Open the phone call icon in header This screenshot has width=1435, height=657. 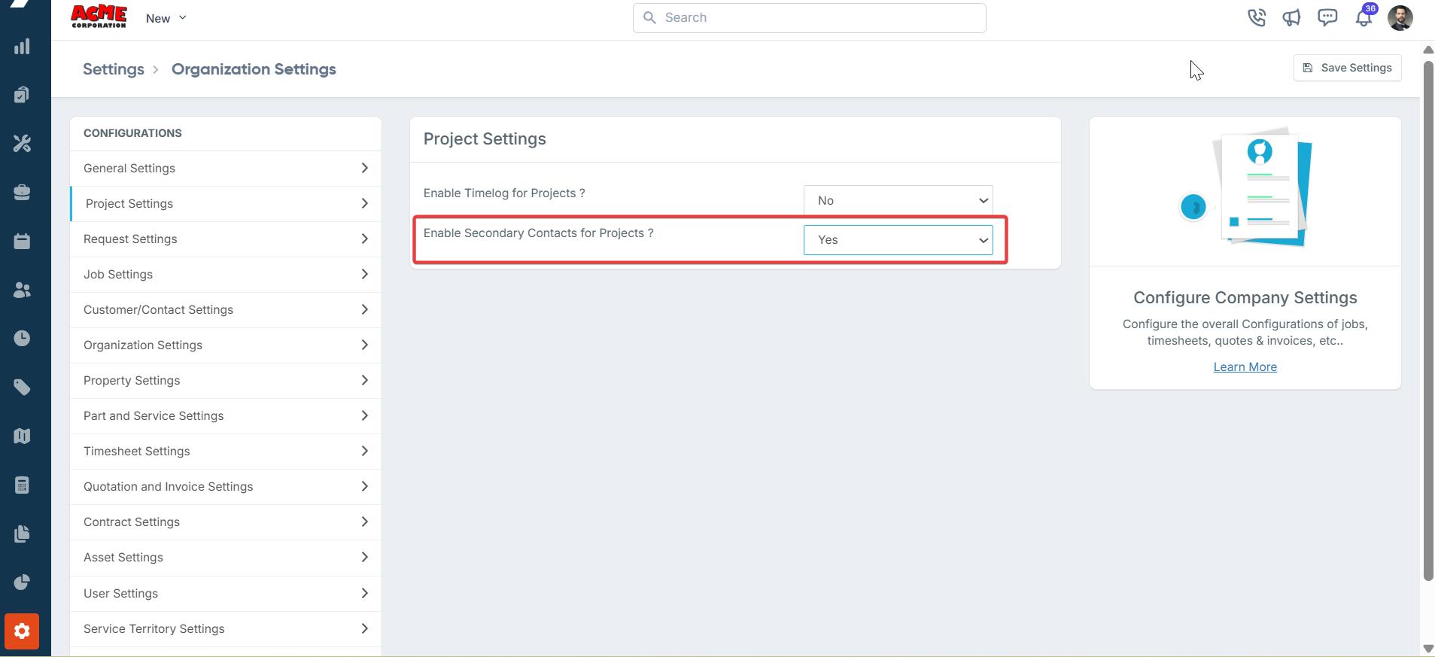pyautogui.click(x=1256, y=17)
